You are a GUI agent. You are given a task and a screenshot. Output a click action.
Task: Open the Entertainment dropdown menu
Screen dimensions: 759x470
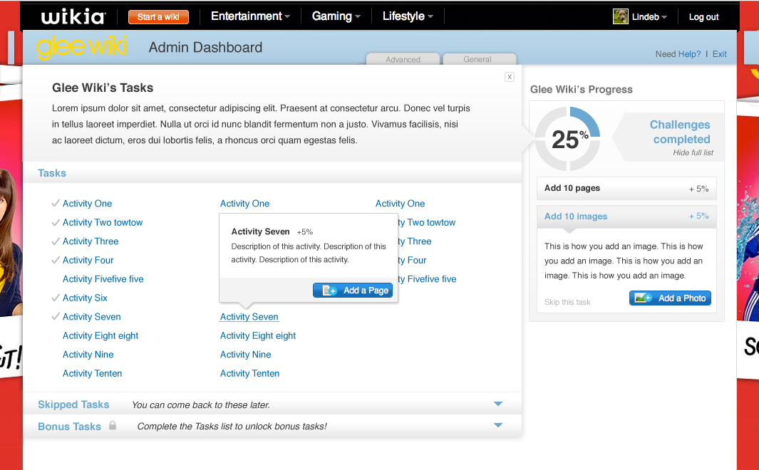[250, 16]
